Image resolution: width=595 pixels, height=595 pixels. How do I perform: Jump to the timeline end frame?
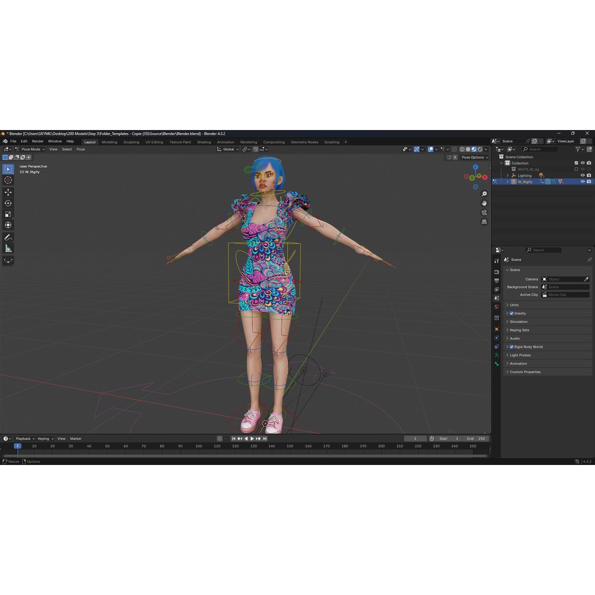[265, 439]
